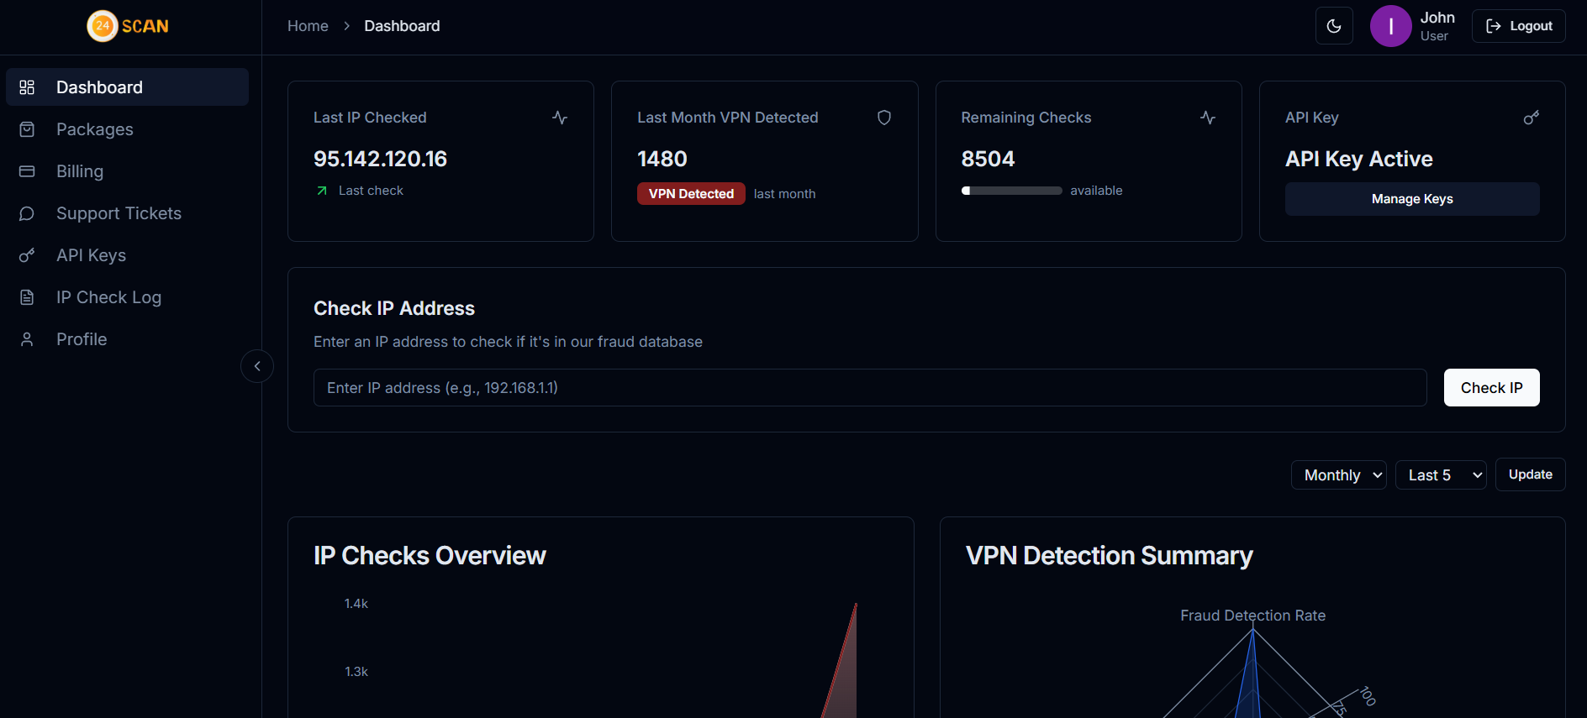The width and height of the screenshot is (1587, 718).
Task: Go to IP Check Log page
Action: click(x=108, y=297)
